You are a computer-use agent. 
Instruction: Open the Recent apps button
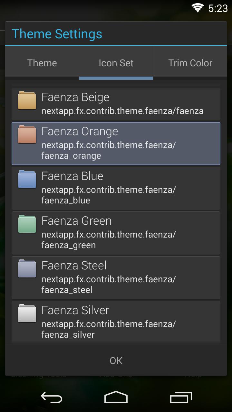pyautogui.click(x=180, y=398)
